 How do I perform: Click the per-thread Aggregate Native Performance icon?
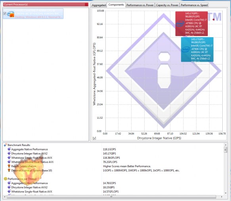tap(9, 183)
